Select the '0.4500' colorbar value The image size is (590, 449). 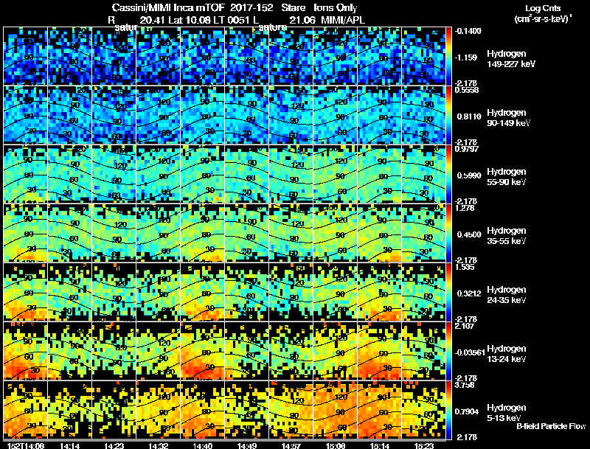469,234
